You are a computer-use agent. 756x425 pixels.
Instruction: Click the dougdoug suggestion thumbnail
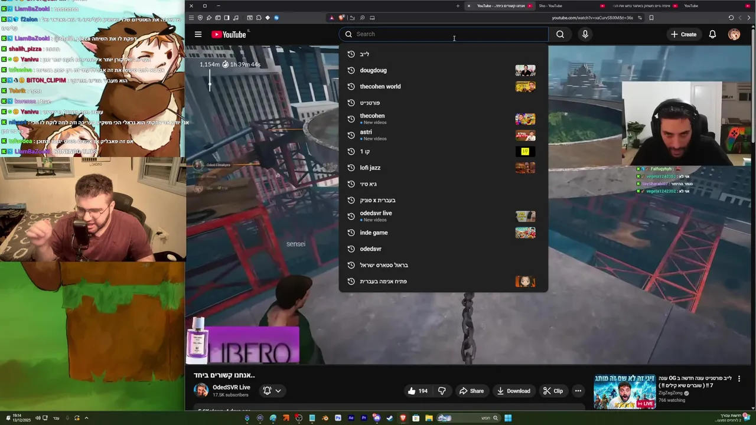[525, 70]
